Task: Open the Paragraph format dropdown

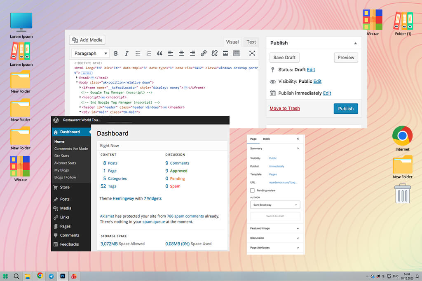Action: [x=90, y=53]
